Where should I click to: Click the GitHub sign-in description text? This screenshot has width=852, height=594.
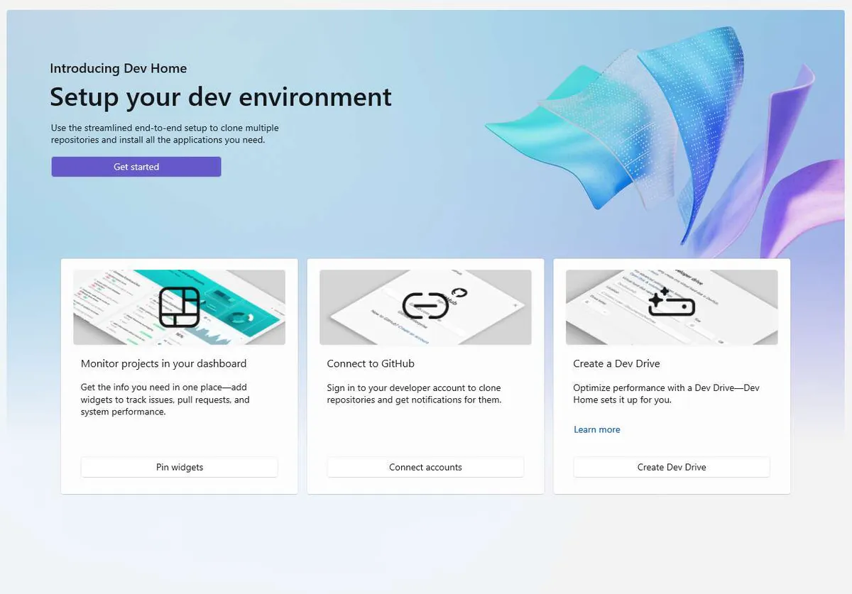[414, 394]
